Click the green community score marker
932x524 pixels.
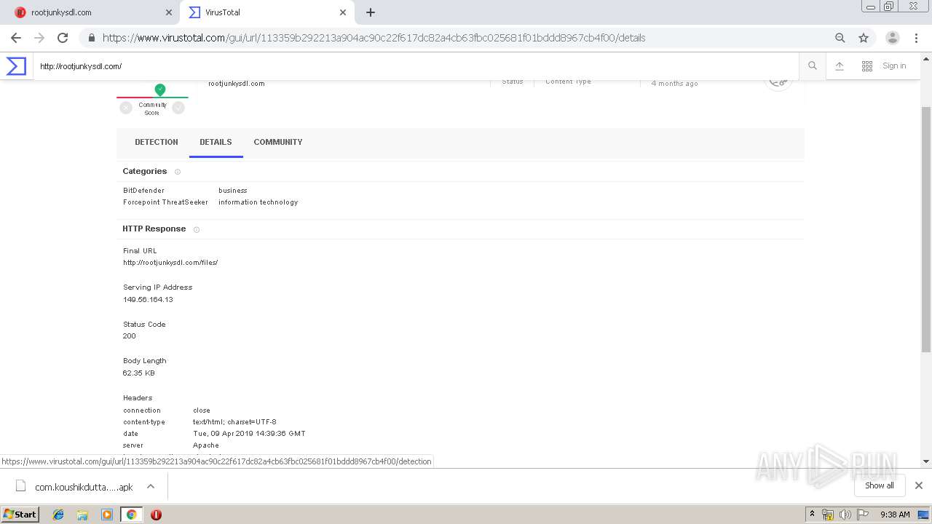tap(160, 90)
